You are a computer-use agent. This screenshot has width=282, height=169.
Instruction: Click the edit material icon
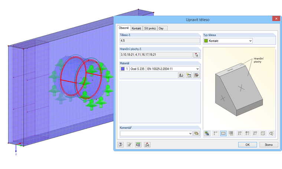tap(196, 75)
